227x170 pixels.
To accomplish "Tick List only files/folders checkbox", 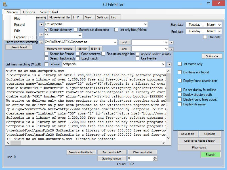I will click(x=116, y=30).
